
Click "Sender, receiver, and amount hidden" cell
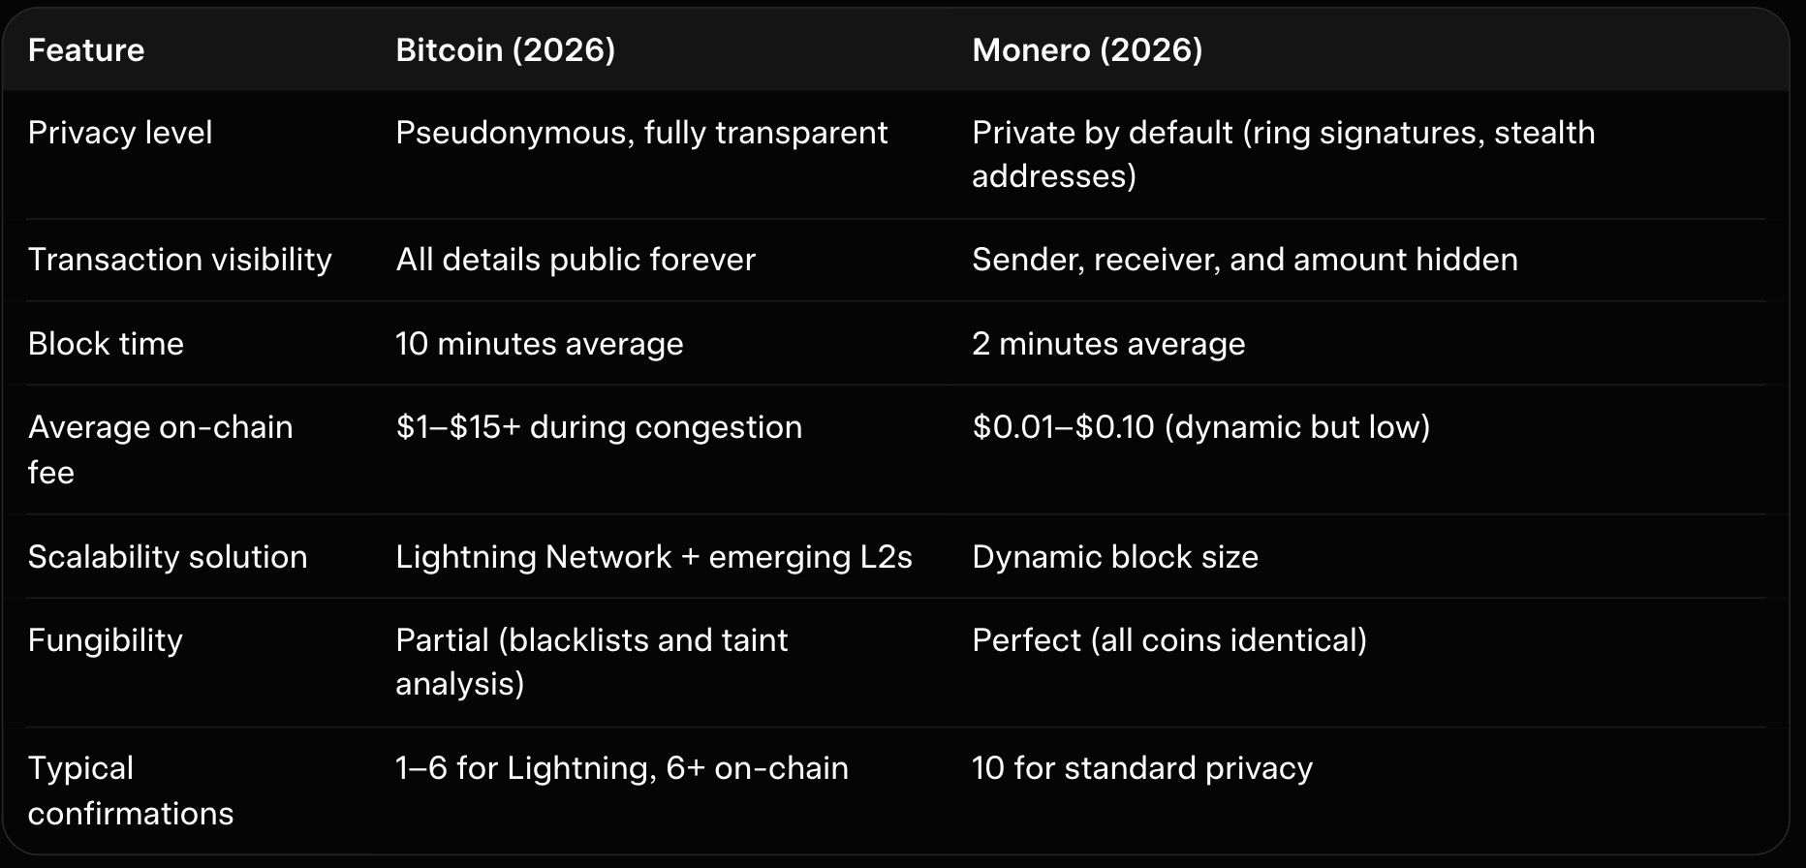tap(1244, 260)
